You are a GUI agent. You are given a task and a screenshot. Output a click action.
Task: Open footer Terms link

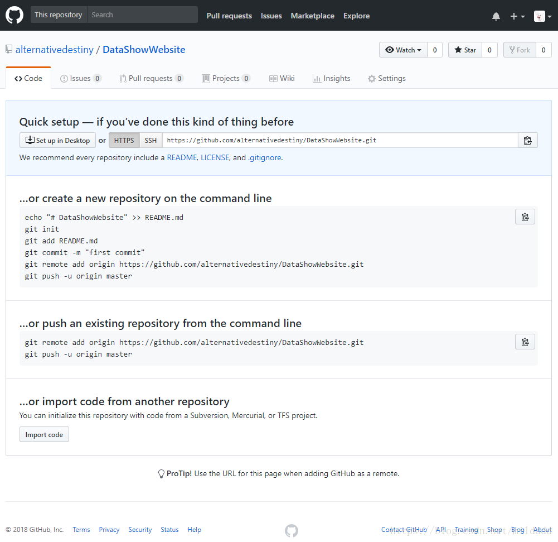click(x=81, y=530)
